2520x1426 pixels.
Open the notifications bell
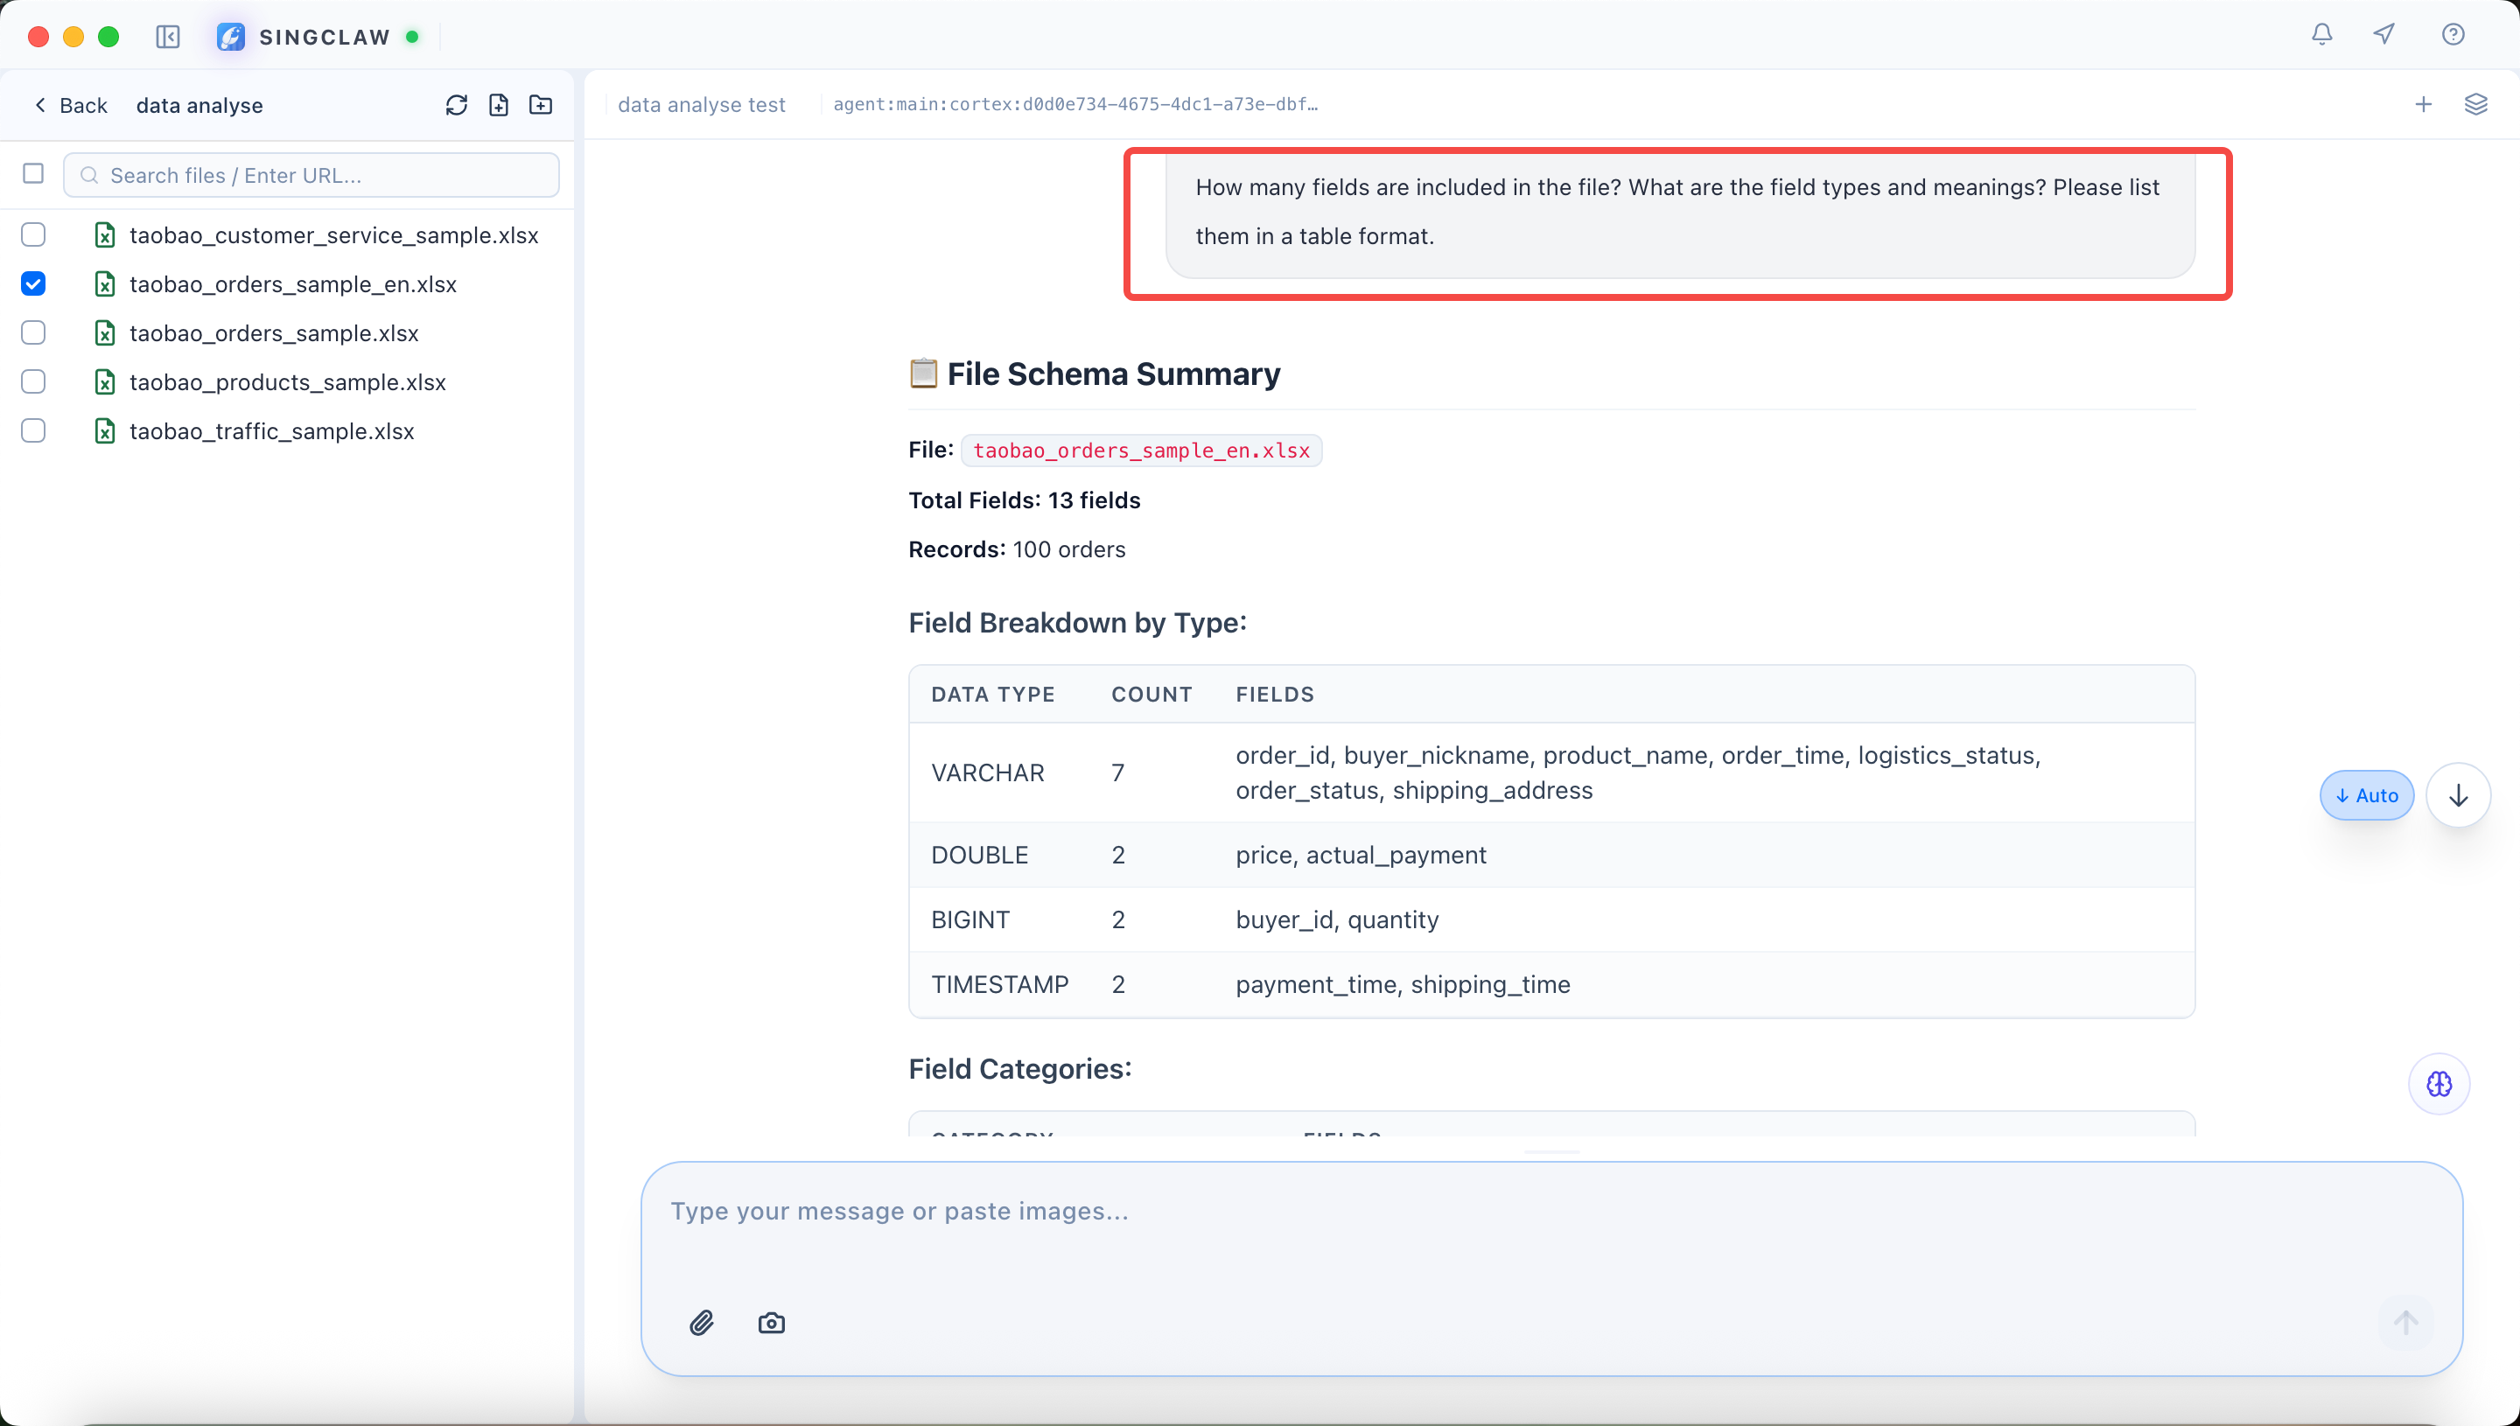(x=2321, y=35)
